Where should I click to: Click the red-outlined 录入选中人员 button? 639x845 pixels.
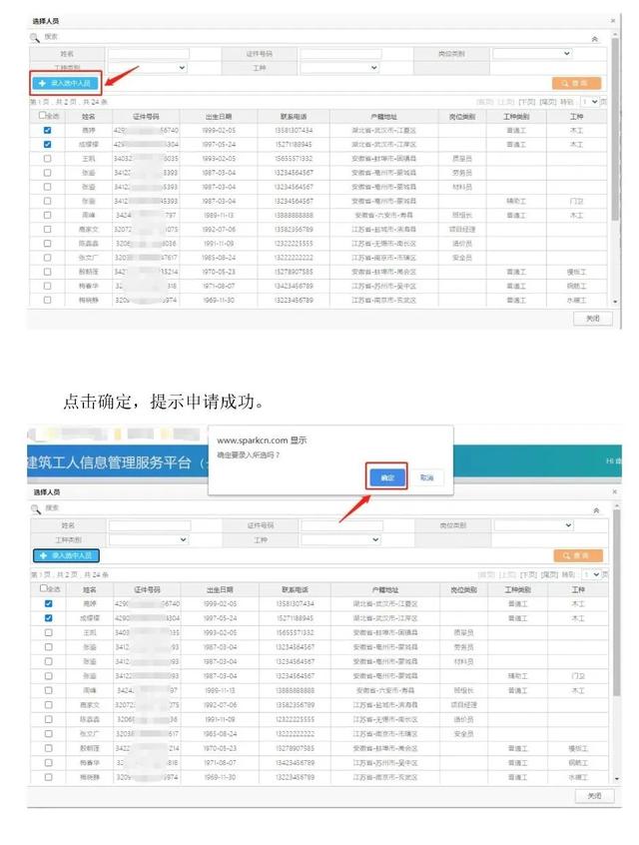point(66,83)
